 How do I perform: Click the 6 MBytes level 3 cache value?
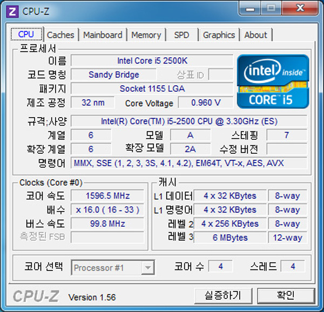(230, 238)
